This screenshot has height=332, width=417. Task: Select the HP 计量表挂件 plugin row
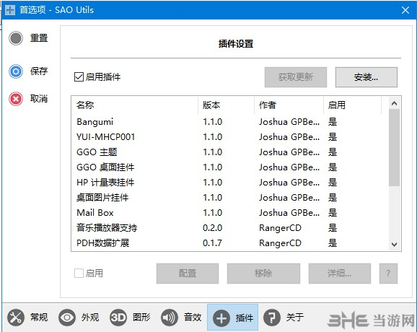click(x=229, y=183)
